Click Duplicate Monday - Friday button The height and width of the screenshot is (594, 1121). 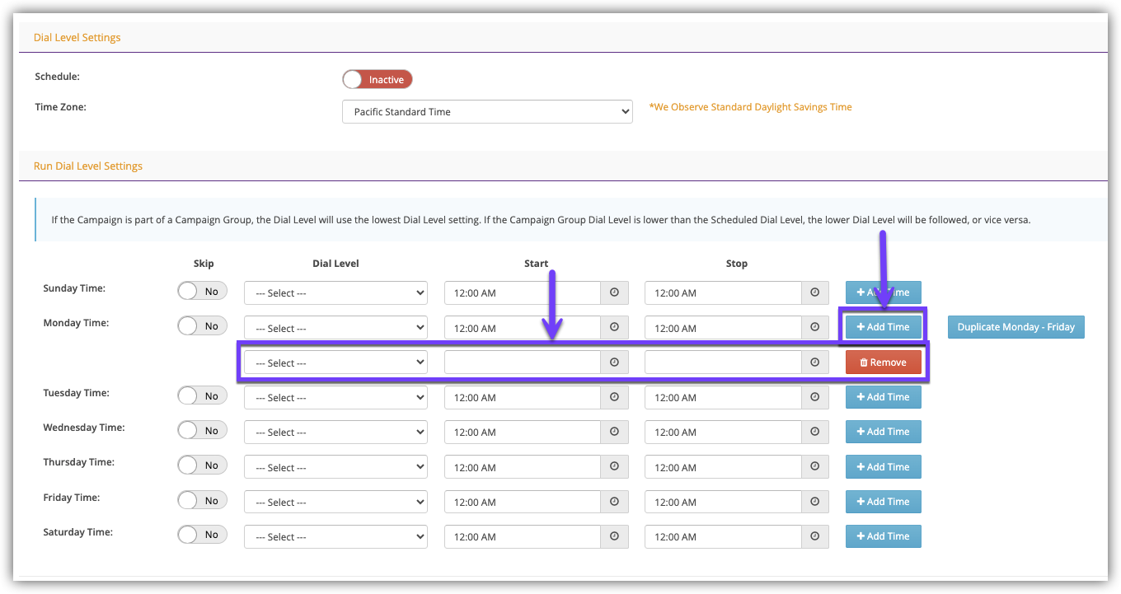pos(1015,327)
